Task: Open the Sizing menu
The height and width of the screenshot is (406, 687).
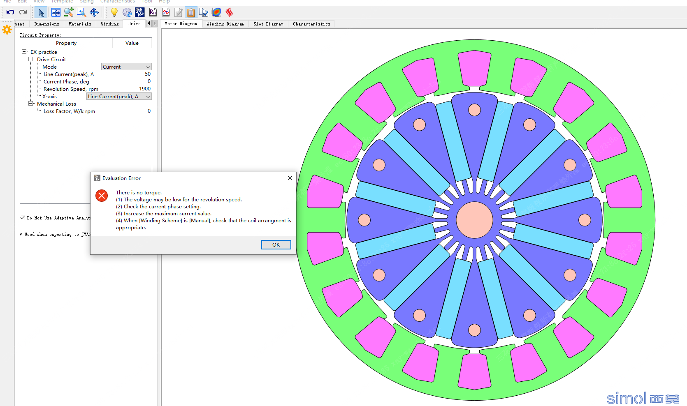Action: pyautogui.click(x=86, y=2)
